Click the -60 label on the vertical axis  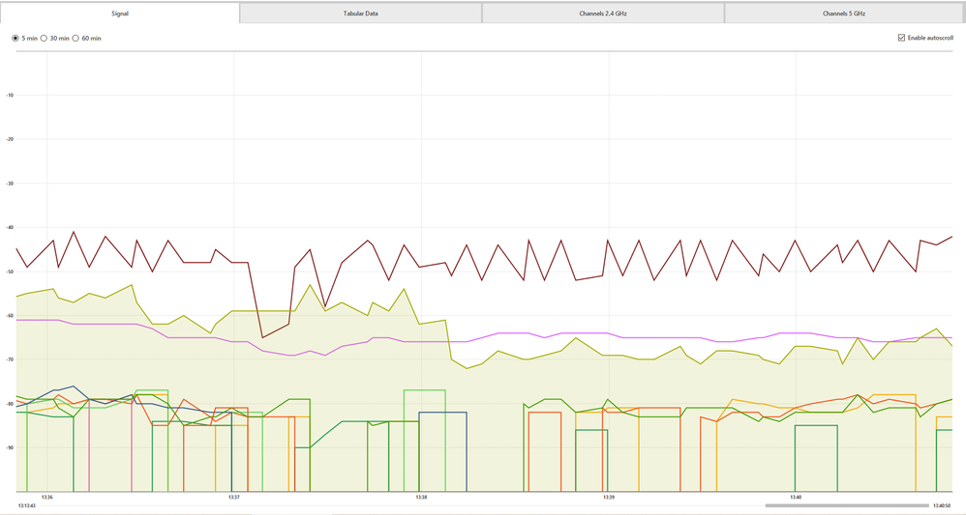pos(10,316)
